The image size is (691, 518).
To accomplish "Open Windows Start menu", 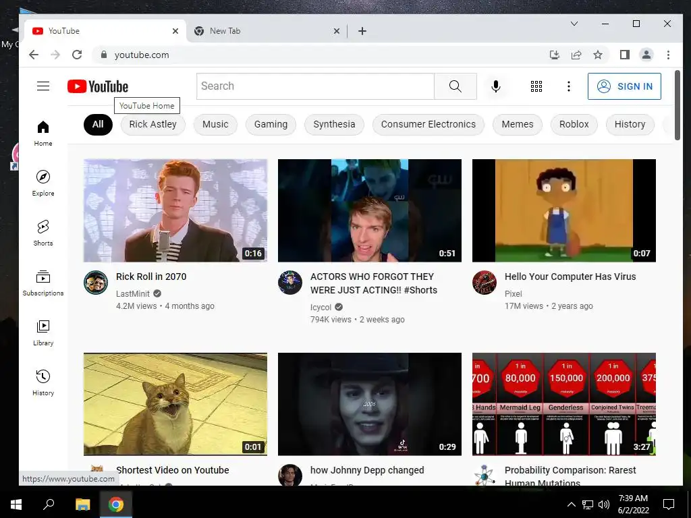I will tap(16, 505).
